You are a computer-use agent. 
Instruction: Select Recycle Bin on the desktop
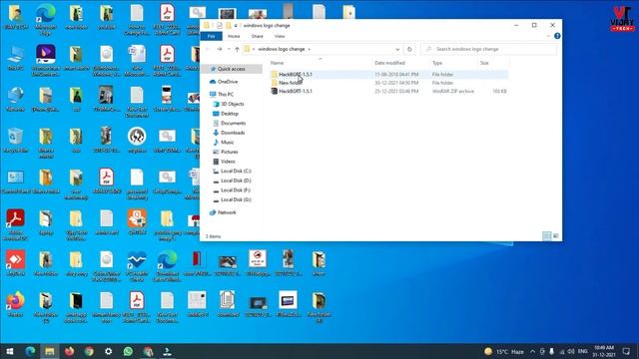click(16, 141)
